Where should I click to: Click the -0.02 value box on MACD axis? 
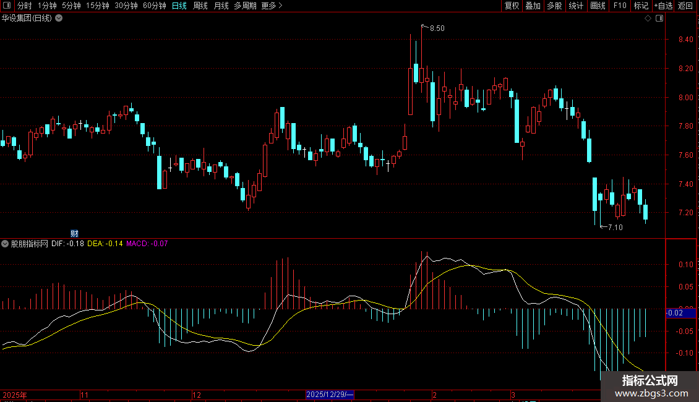coord(680,313)
